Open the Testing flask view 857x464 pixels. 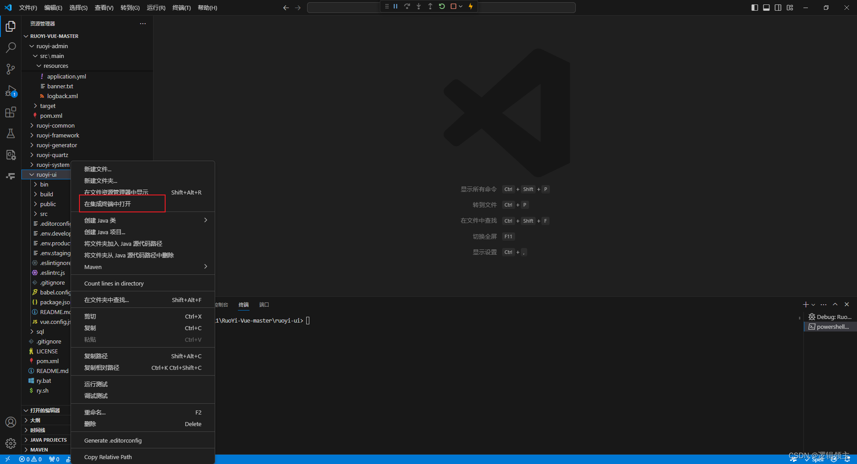11,133
